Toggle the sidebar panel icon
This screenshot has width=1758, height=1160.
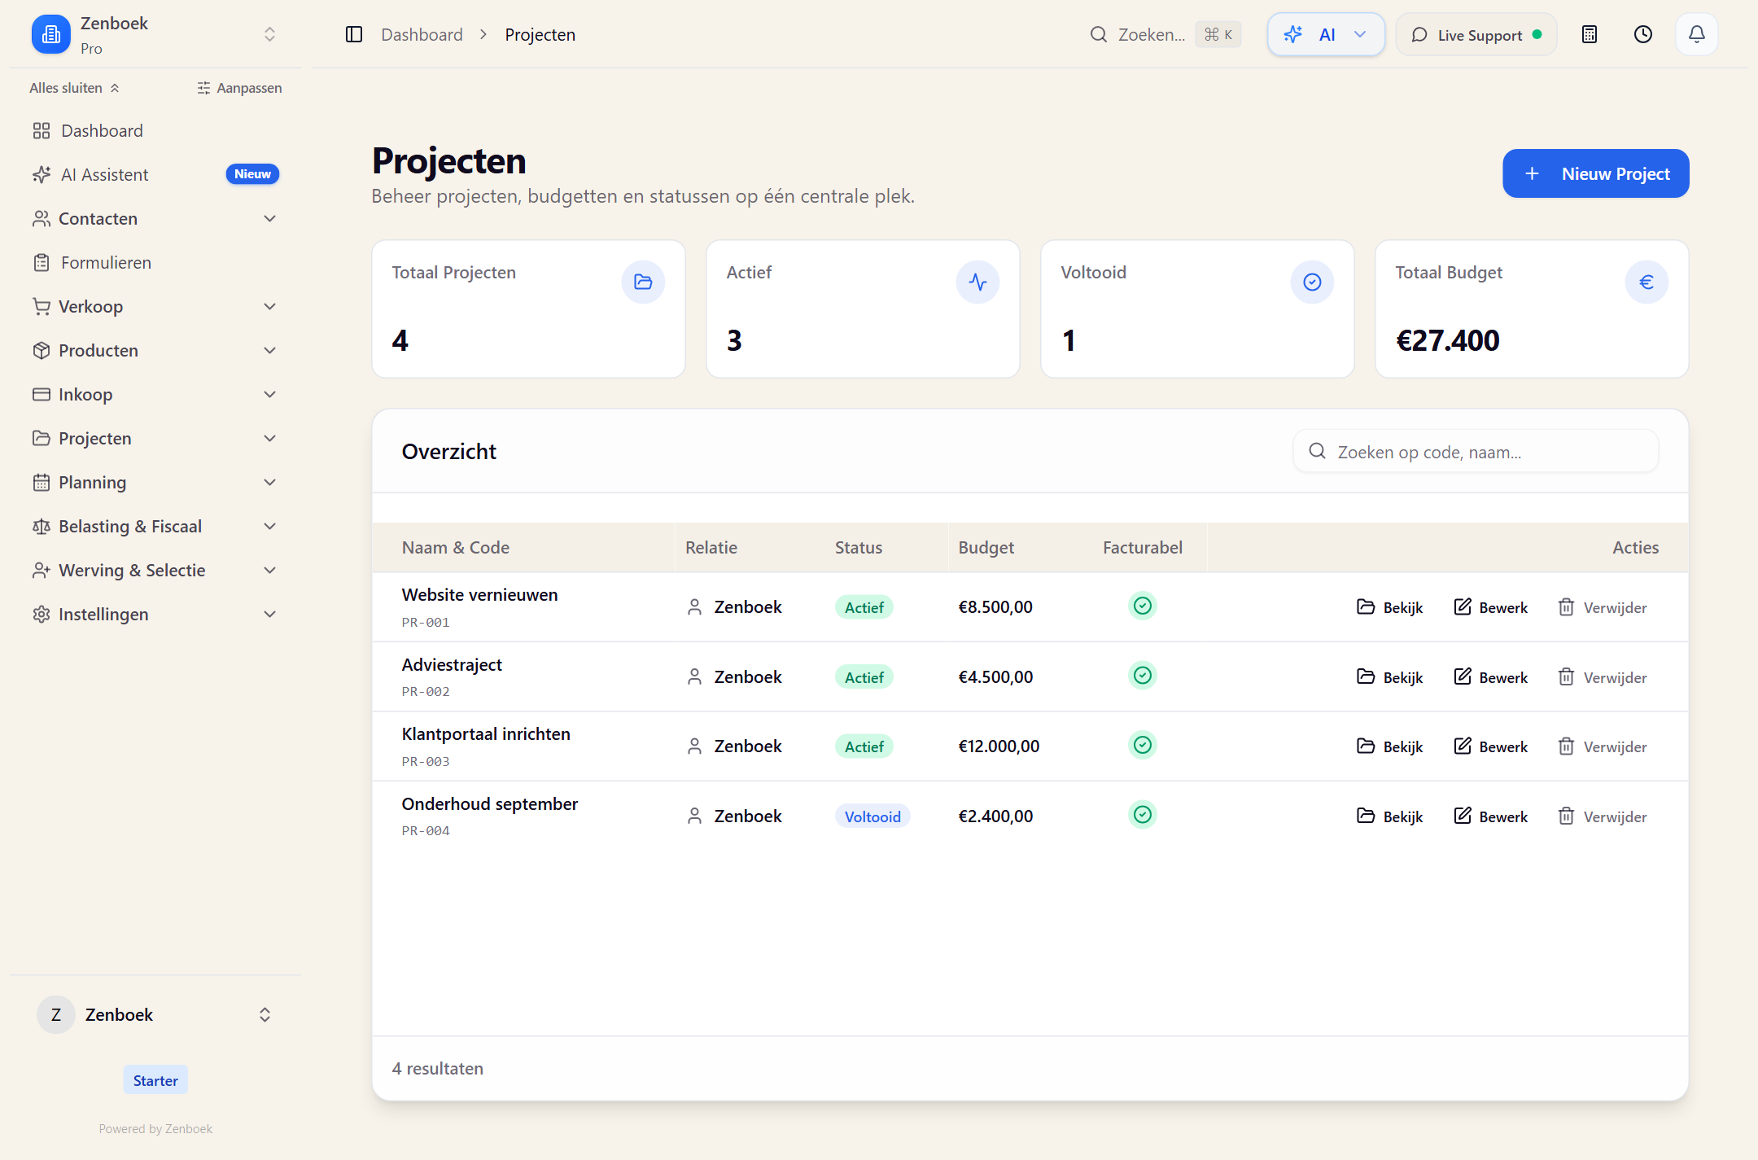[354, 34]
